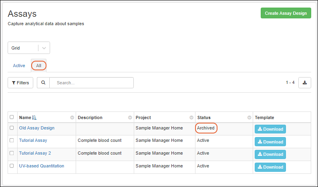This screenshot has width=318, height=187.
Task: Expand the Description column menu
Action: point(130,117)
